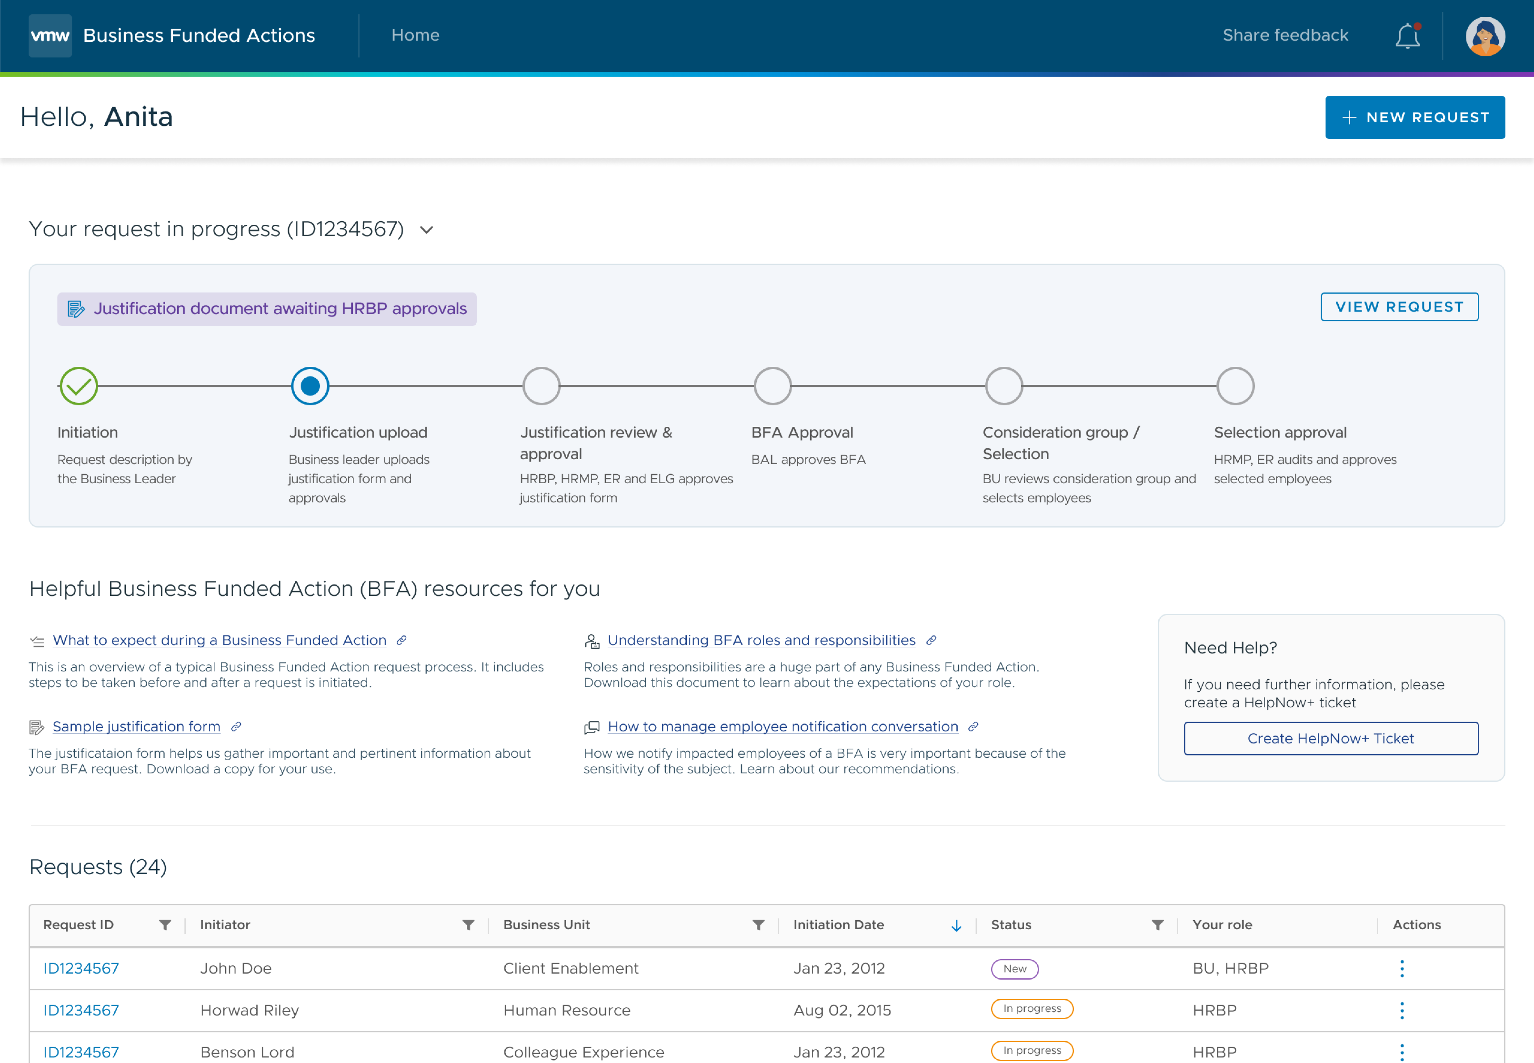Open What to expect during a Business Funded Action
1534x1063 pixels.
coord(220,640)
